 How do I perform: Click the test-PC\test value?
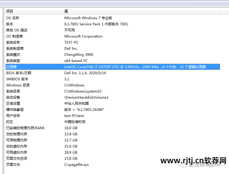pyautogui.click(x=74, y=116)
